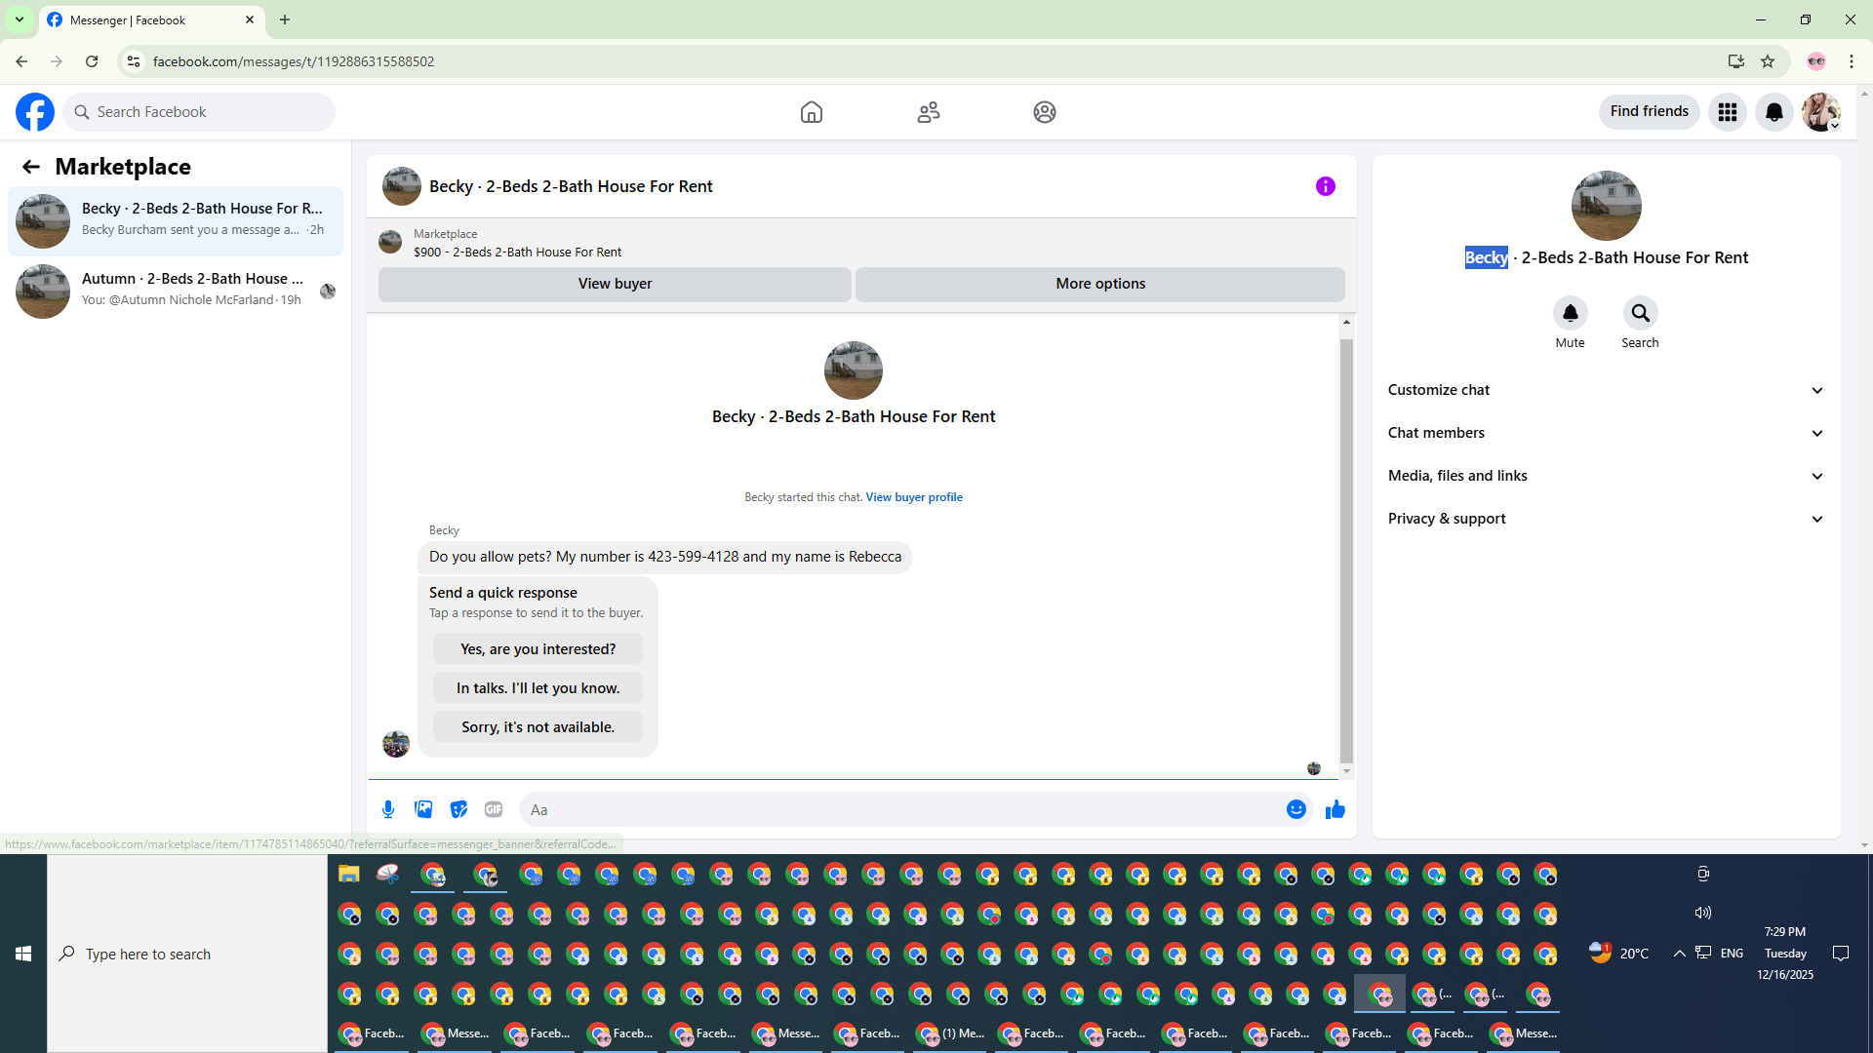
Task: Click the listing thumbnail in right panel
Action: [x=1607, y=206]
